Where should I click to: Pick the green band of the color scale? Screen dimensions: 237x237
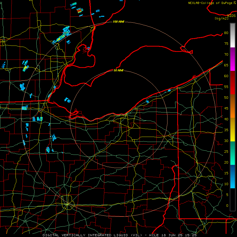[x=233, y=153]
